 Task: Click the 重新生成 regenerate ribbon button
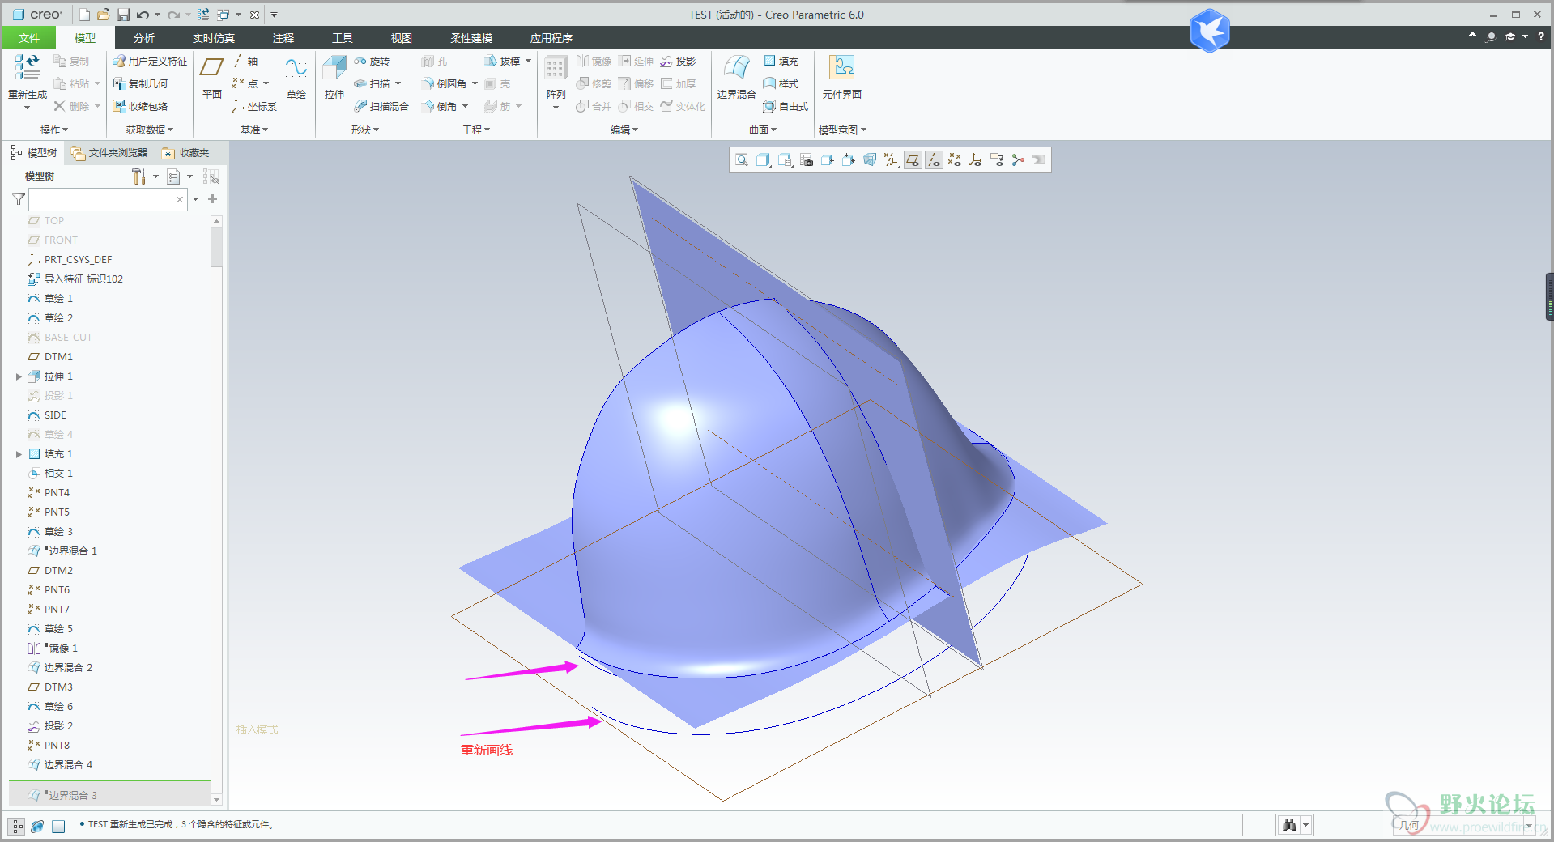click(x=28, y=81)
